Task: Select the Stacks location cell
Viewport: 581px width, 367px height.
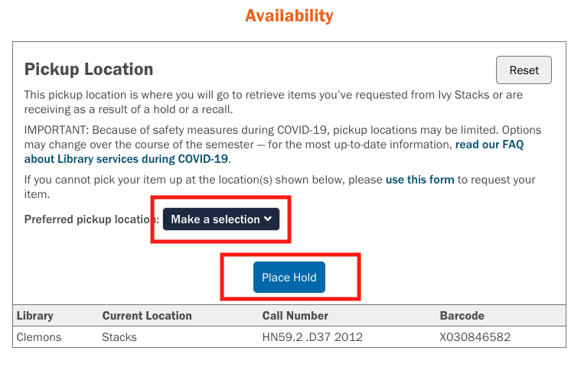Action: (119, 337)
